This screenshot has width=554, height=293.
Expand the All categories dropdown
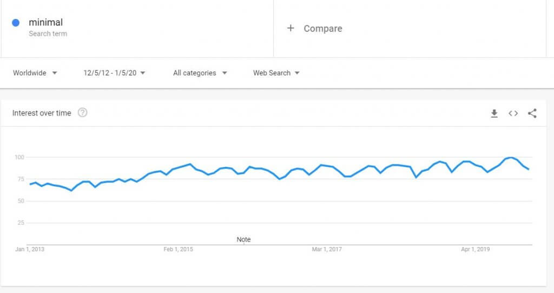(x=200, y=73)
